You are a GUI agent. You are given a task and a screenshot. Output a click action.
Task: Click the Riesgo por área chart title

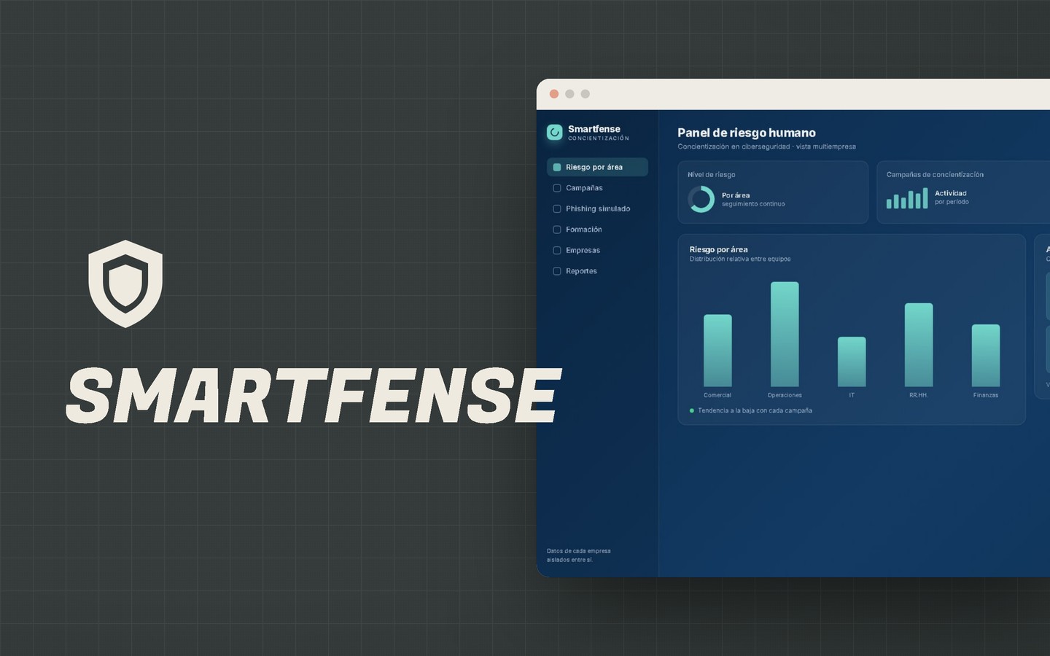pos(719,249)
